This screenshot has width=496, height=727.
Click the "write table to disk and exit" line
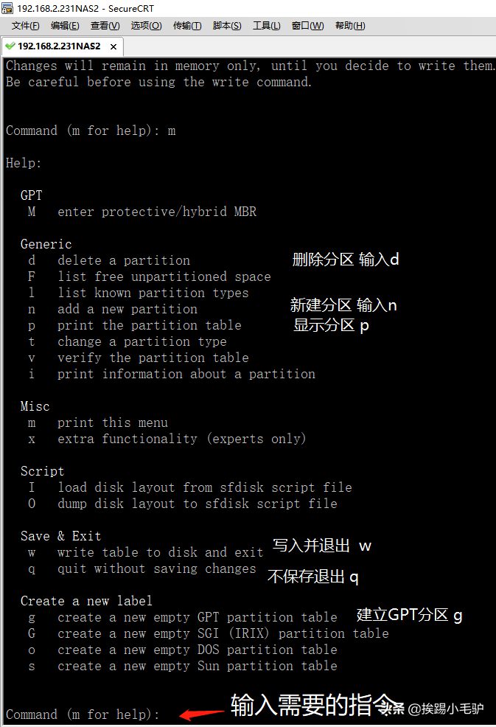pos(160,552)
